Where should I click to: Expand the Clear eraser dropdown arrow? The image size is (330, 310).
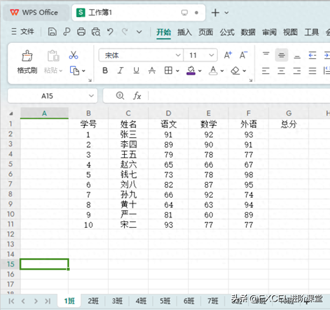pos(244,71)
